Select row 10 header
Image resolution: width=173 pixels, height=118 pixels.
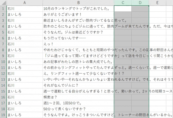pyautogui.click(x=3, y=62)
